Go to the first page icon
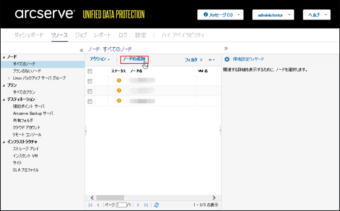Screen dimensions: 340x211 (x=90, y=205)
